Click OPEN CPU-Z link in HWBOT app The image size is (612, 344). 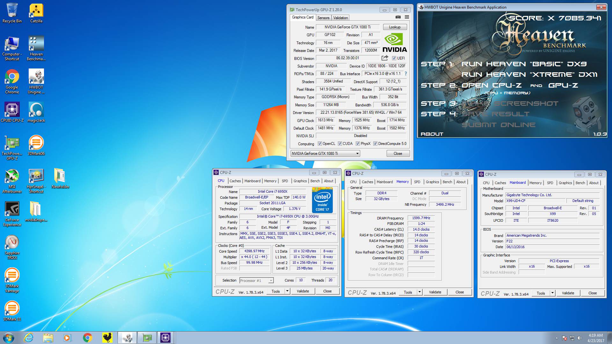point(492,85)
